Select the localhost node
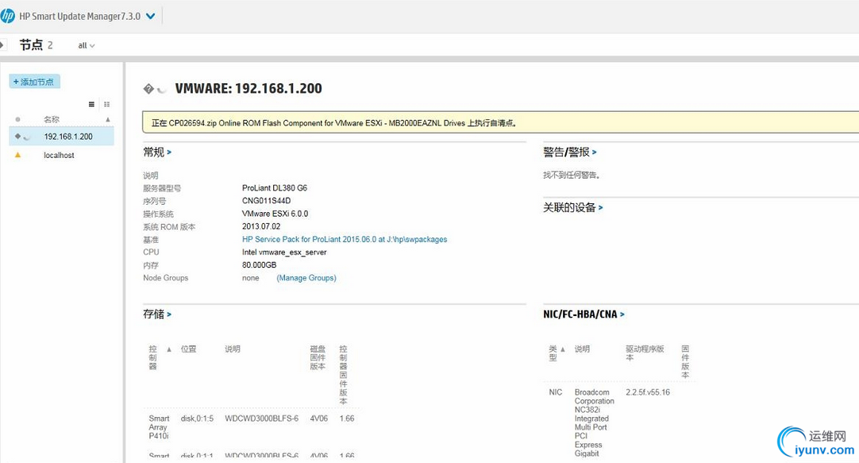This screenshot has height=463, width=859. click(x=61, y=155)
